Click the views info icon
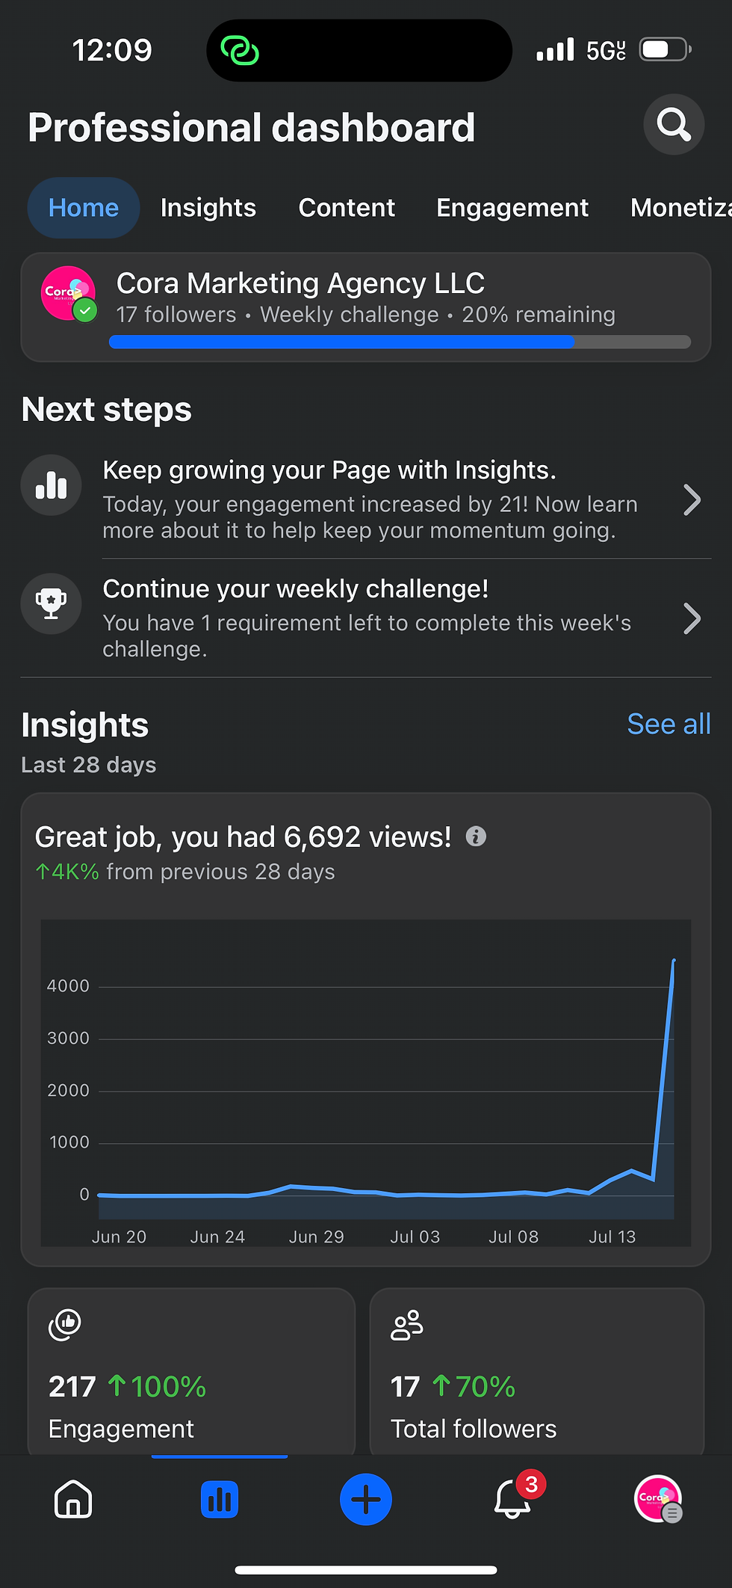This screenshot has height=1588, width=732. pos(476,836)
